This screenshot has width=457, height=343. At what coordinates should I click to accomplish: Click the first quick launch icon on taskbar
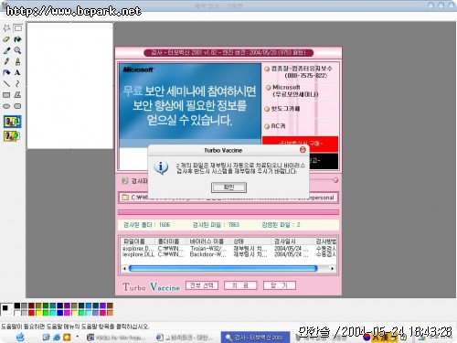46,338
